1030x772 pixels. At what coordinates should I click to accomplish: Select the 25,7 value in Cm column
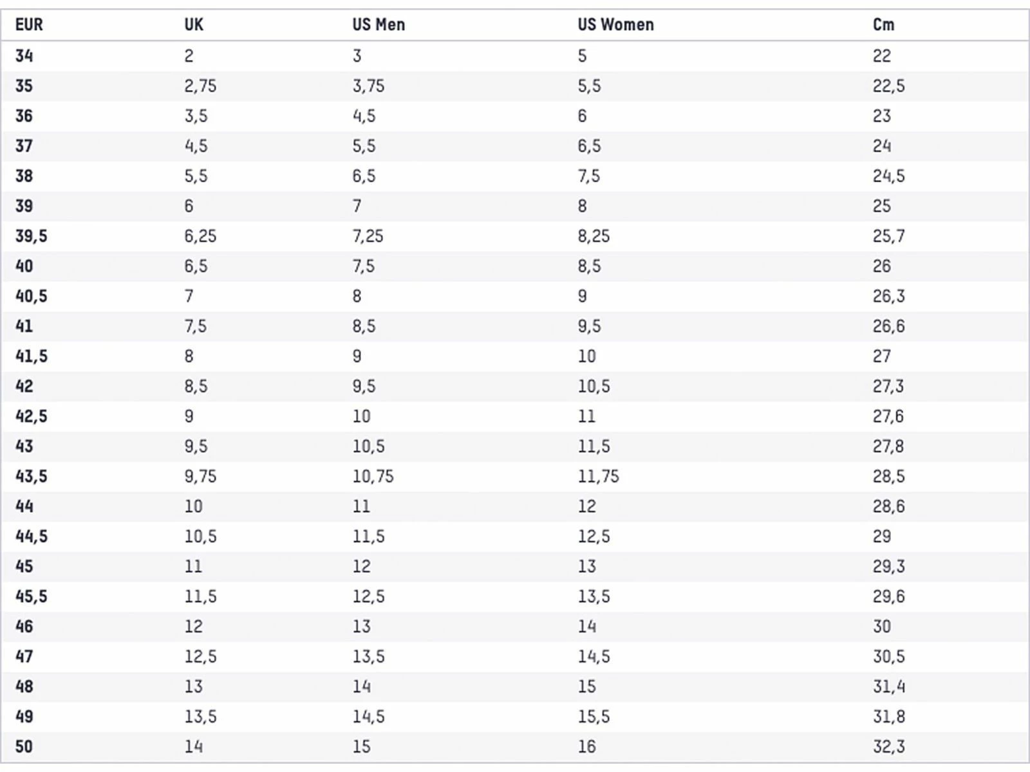[x=888, y=236]
